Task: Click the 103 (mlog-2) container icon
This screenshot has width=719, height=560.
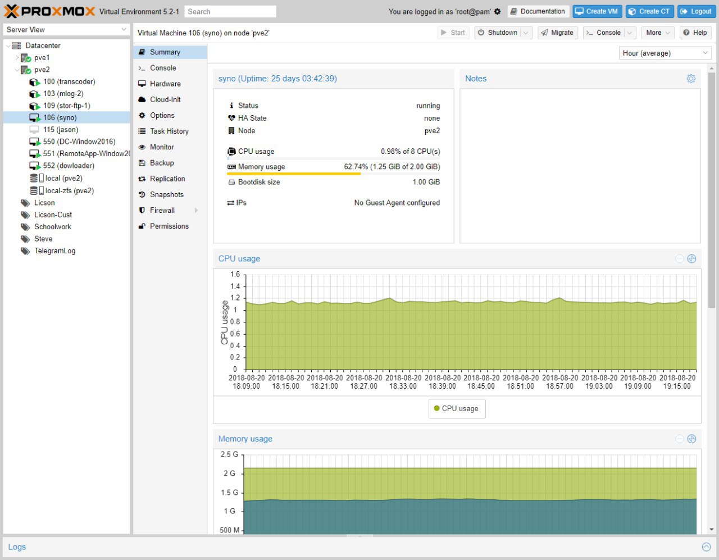Action: (x=34, y=94)
